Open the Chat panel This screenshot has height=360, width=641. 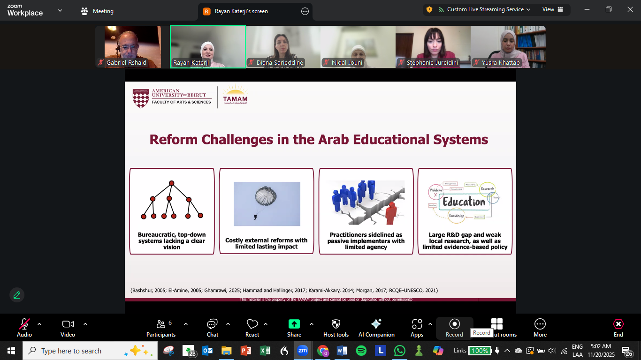[212, 328]
